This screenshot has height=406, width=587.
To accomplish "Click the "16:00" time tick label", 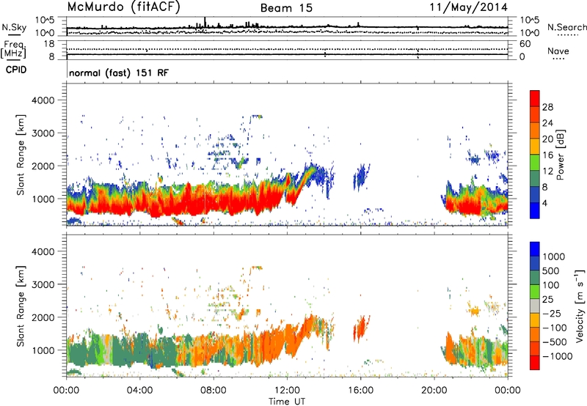I will (x=360, y=391).
